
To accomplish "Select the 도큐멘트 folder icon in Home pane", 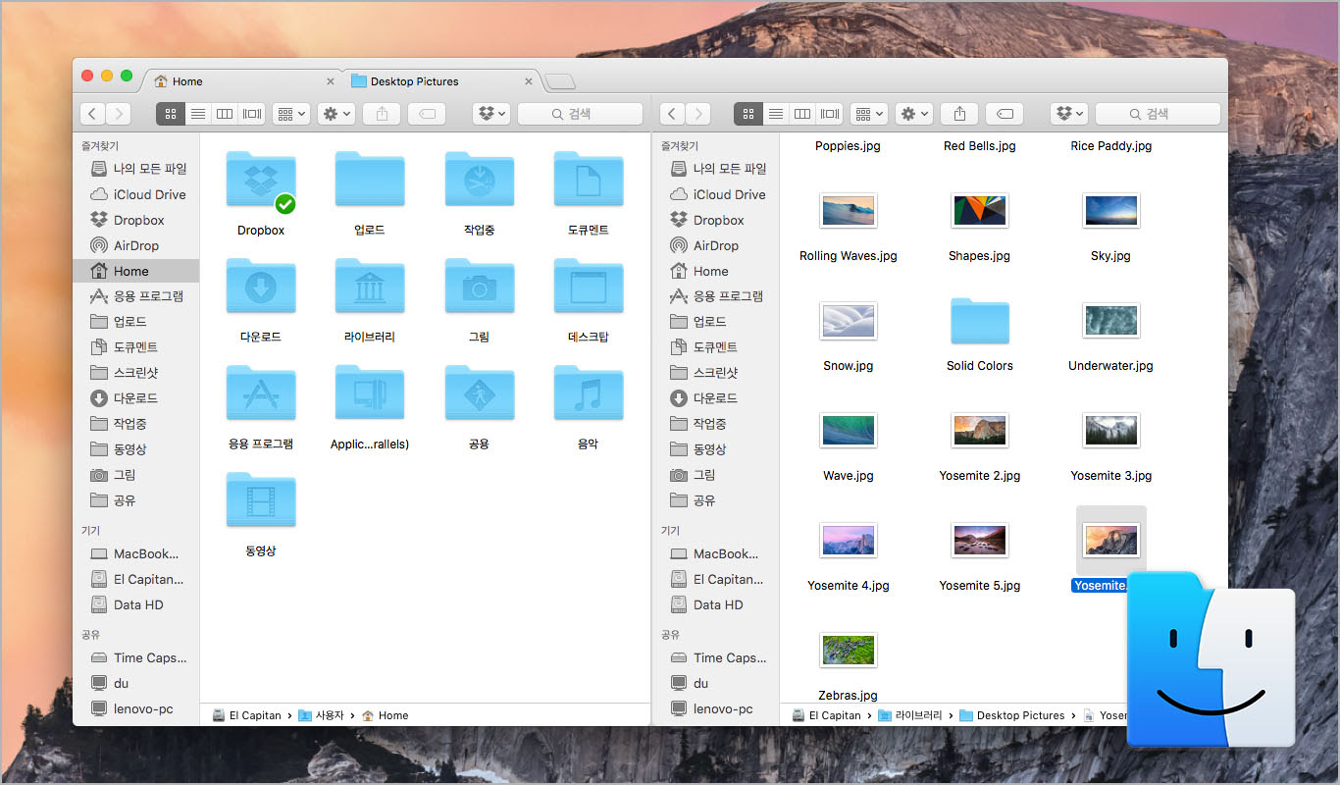I will (589, 179).
